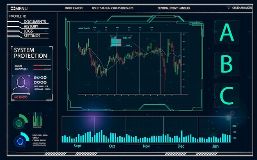Image resolution: width=257 pixels, height=160 pixels.
Task: Open the MENU label in the top bar
Action: click(x=21, y=9)
